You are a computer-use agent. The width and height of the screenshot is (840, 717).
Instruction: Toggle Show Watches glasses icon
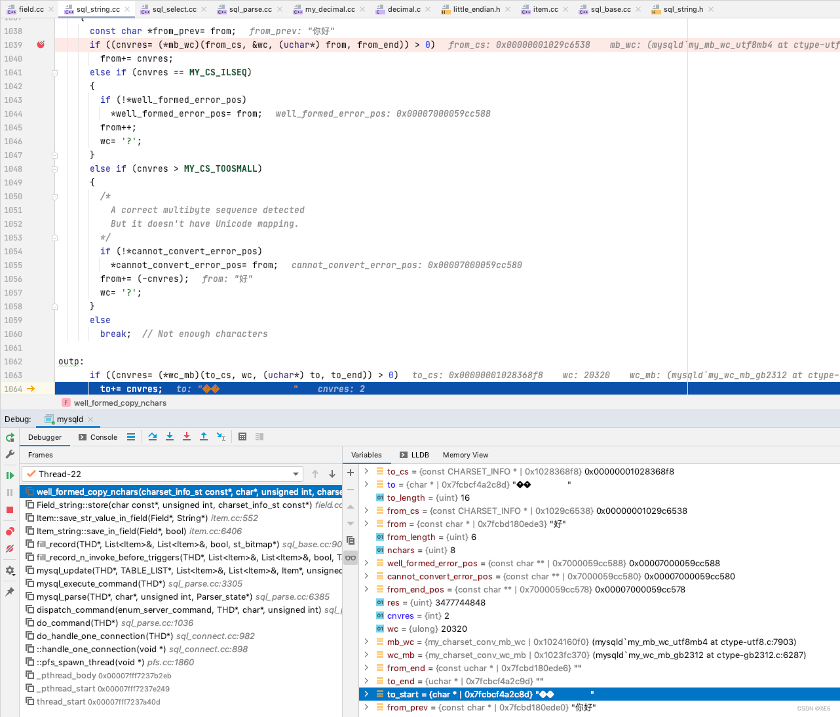[x=351, y=558]
